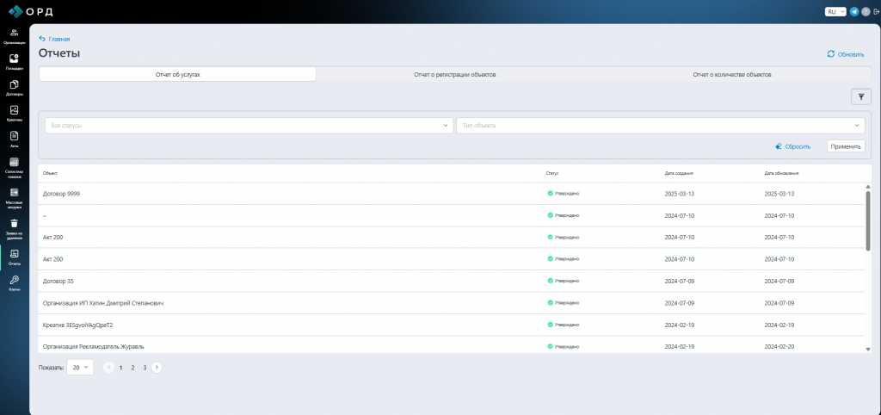Image resolution: width=881 pixels, height=415 pixels.
Task: Click the previous page arrow
Action: click(x=109, y=367)
